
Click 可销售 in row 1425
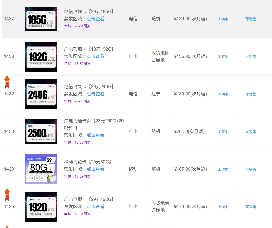(251, 207)
